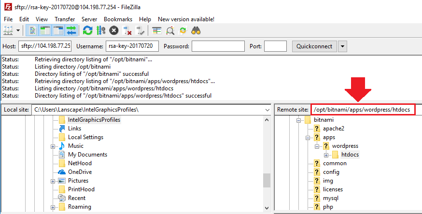Viewport: 422px width, 214px height.
Task: Select the apache2 remote folder
Action: click(x=334, y=128)
